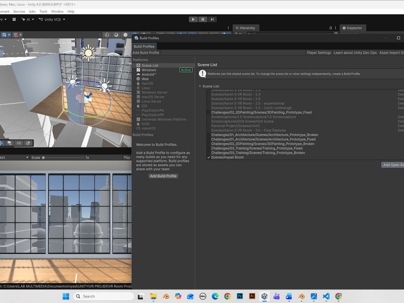The height and width of the screenshot is (303, 404).
Task: Click the wireframe globe draw mode icon
Action: point(107,35)
